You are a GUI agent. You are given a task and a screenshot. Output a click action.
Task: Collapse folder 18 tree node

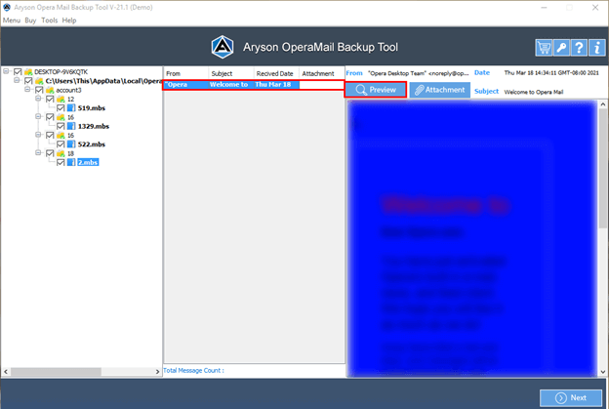click(38, 152)
